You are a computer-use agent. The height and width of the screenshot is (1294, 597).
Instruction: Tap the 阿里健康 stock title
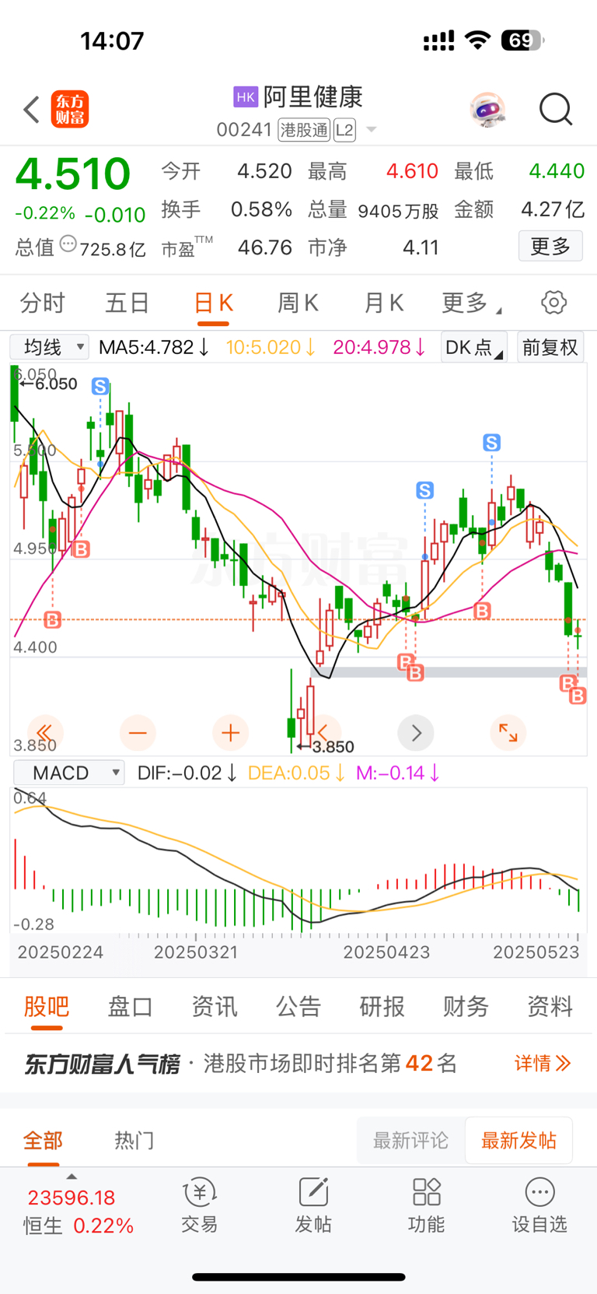pyautogui.click(x=313, y=96)
